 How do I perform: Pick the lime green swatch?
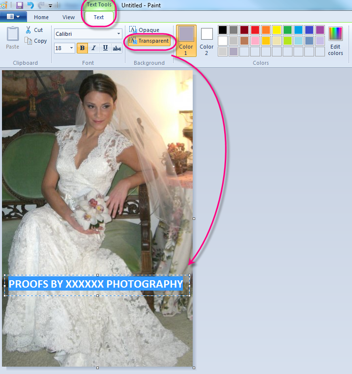288,41
